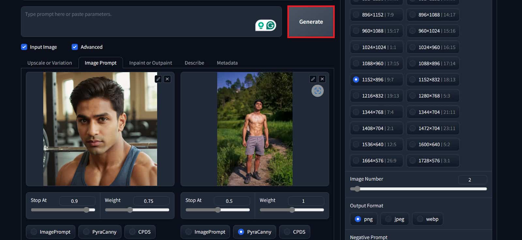This screenshot has width=522, height=240.
Task: Click the Grammarly G icon in prompt box
Action: tap(270, 25)
